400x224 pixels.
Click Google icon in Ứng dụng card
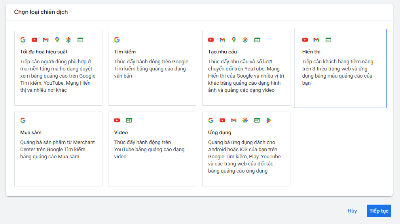(x=211, y=120)
